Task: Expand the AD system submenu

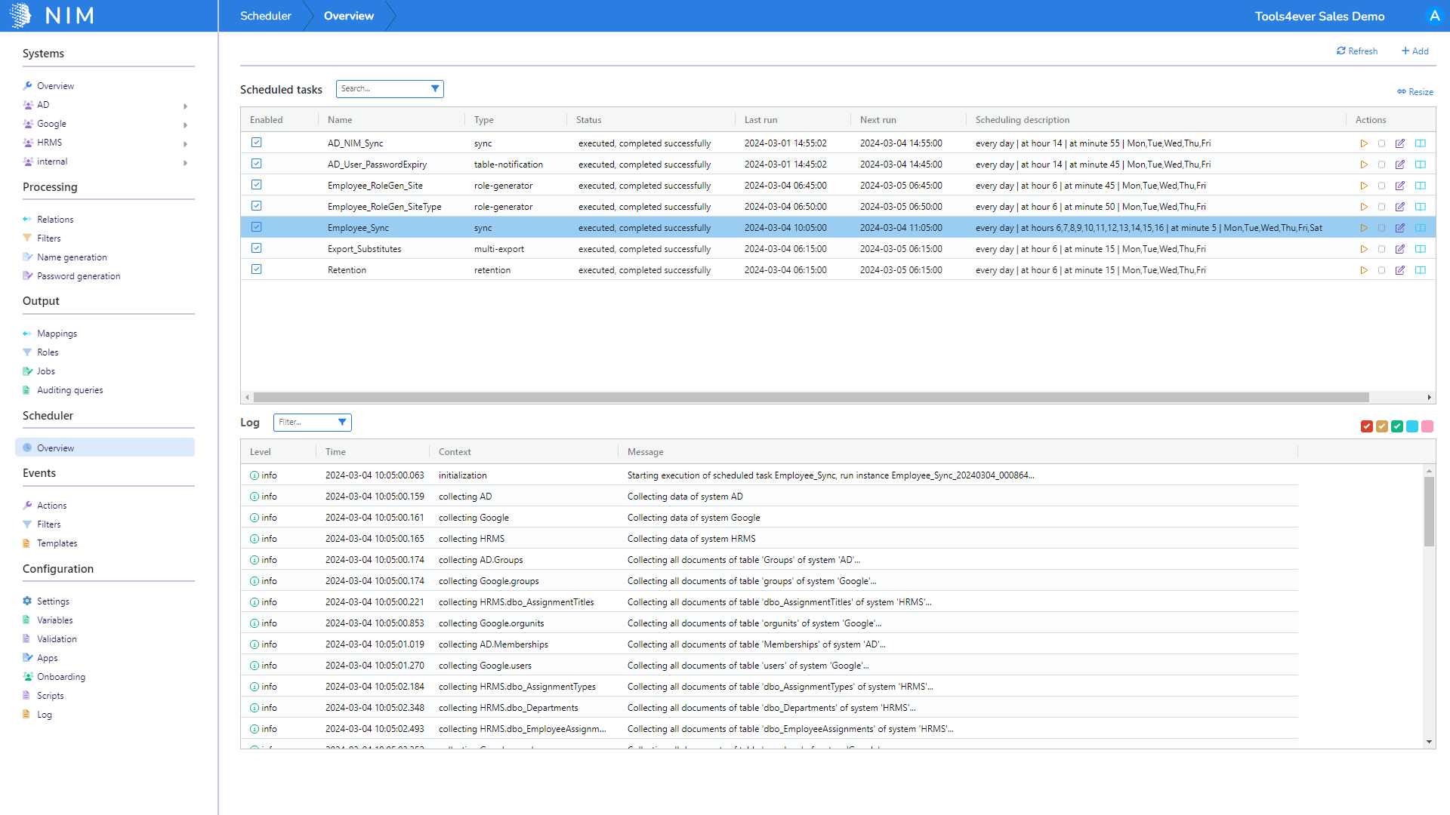Action: point(185,106)
